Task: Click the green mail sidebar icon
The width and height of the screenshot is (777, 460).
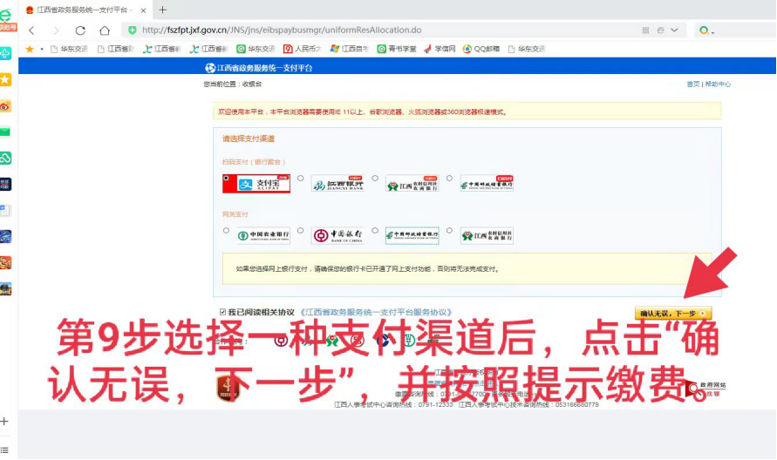Action: coord(6,132)
